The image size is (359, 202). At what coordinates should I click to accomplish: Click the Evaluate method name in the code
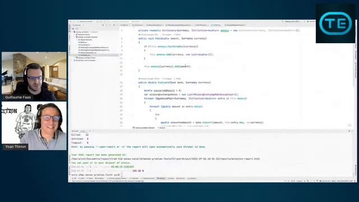pos(163,82)
